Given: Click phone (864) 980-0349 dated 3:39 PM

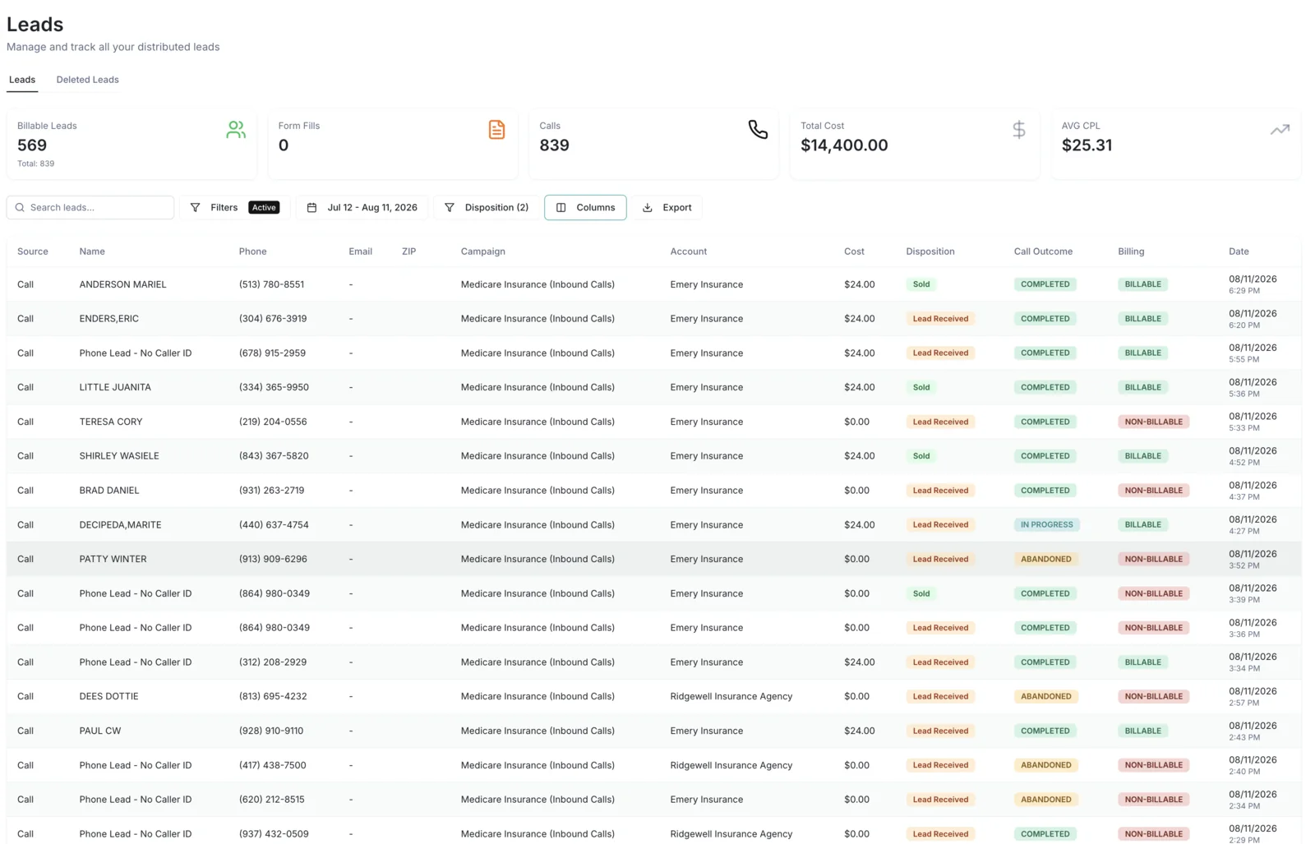Looking at the screenshot, I should pos(275,593).
